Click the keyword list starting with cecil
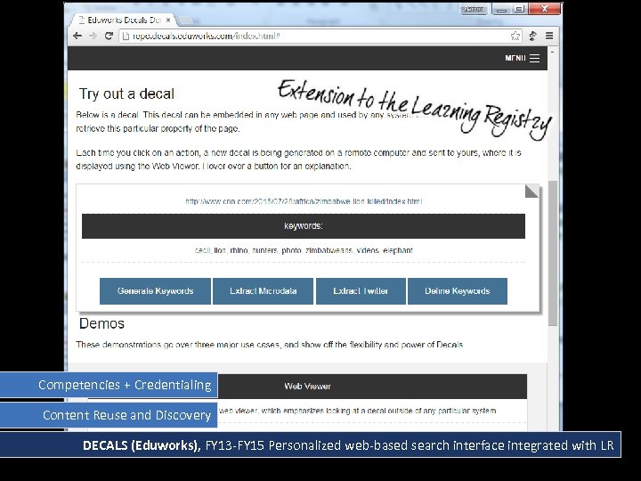Screen dimensions: 641x481 (x=304, y=250)
